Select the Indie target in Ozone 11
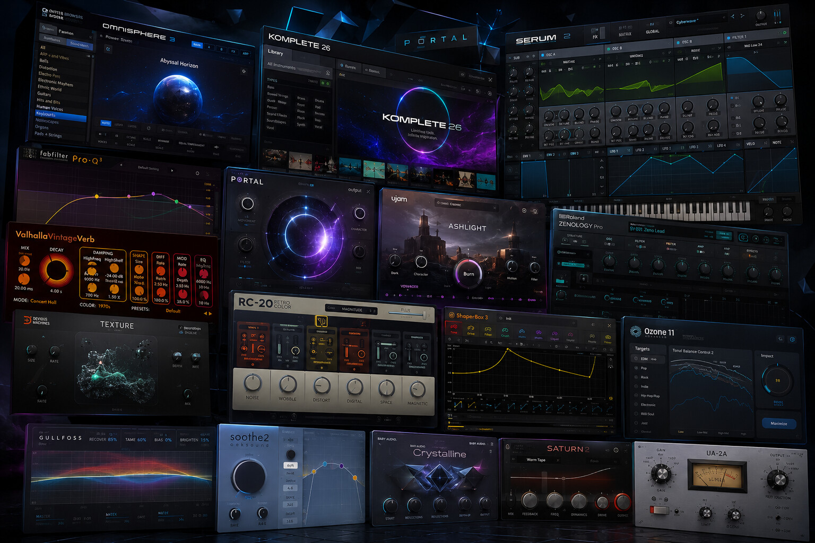815x543 pixels. (641, 387)
